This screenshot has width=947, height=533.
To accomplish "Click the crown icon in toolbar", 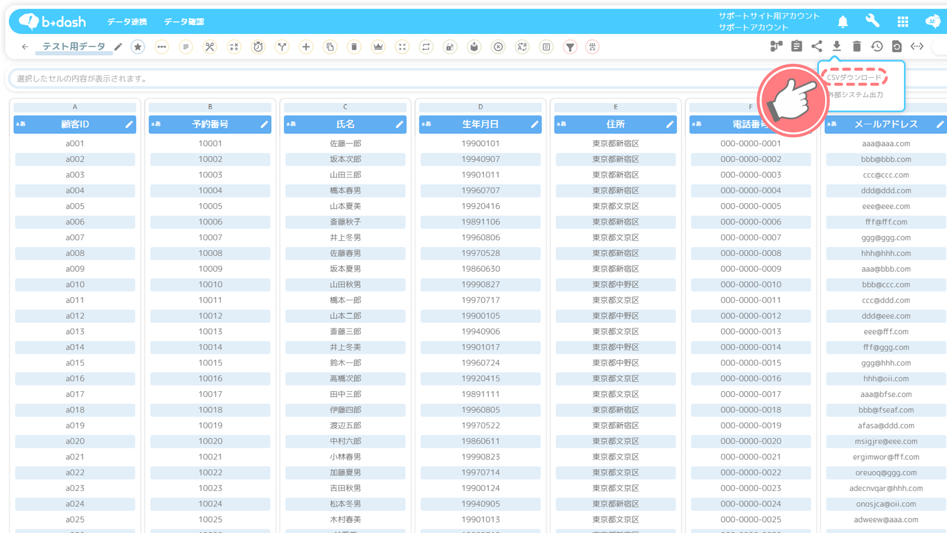I will coord(378,47).
